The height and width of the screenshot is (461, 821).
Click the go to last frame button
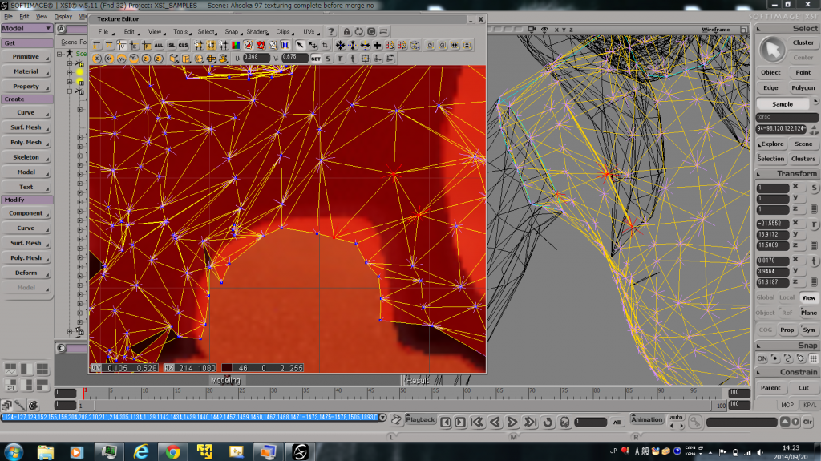(530, 422)
